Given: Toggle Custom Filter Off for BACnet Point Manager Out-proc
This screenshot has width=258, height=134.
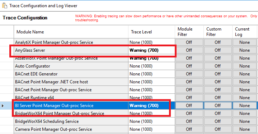Looking at the screenshot, I should coord(218,90).
